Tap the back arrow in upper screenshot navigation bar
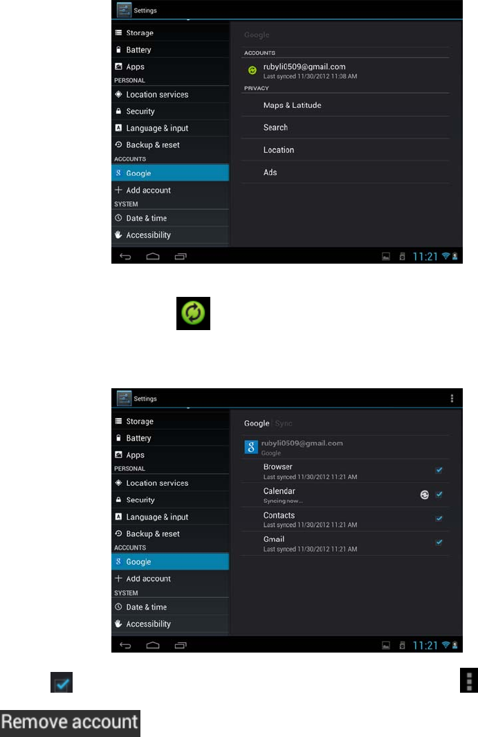478x737 pixels. 125,256
